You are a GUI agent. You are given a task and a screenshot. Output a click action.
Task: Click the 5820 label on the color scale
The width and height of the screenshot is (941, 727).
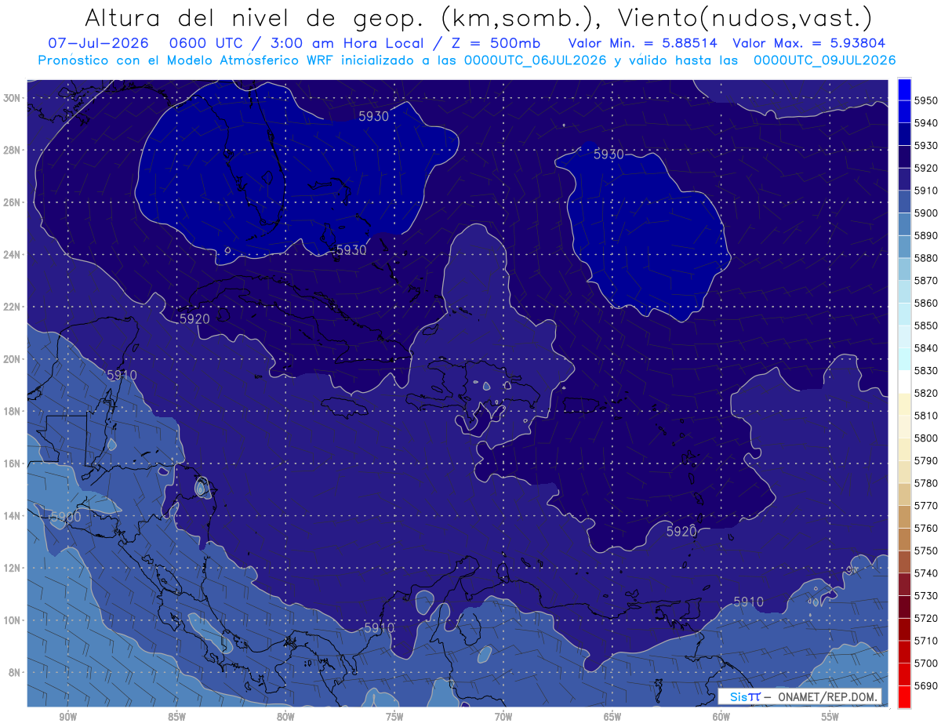(x=926, y=393)
